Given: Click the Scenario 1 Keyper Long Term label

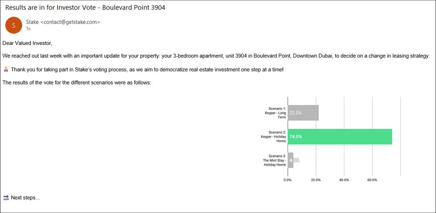Looking at the screenshot, I should point(275,113).
